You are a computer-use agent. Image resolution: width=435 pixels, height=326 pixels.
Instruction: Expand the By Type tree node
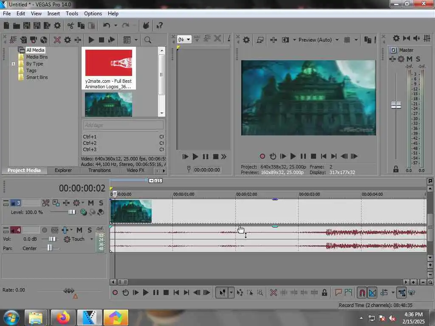[13, 64]
